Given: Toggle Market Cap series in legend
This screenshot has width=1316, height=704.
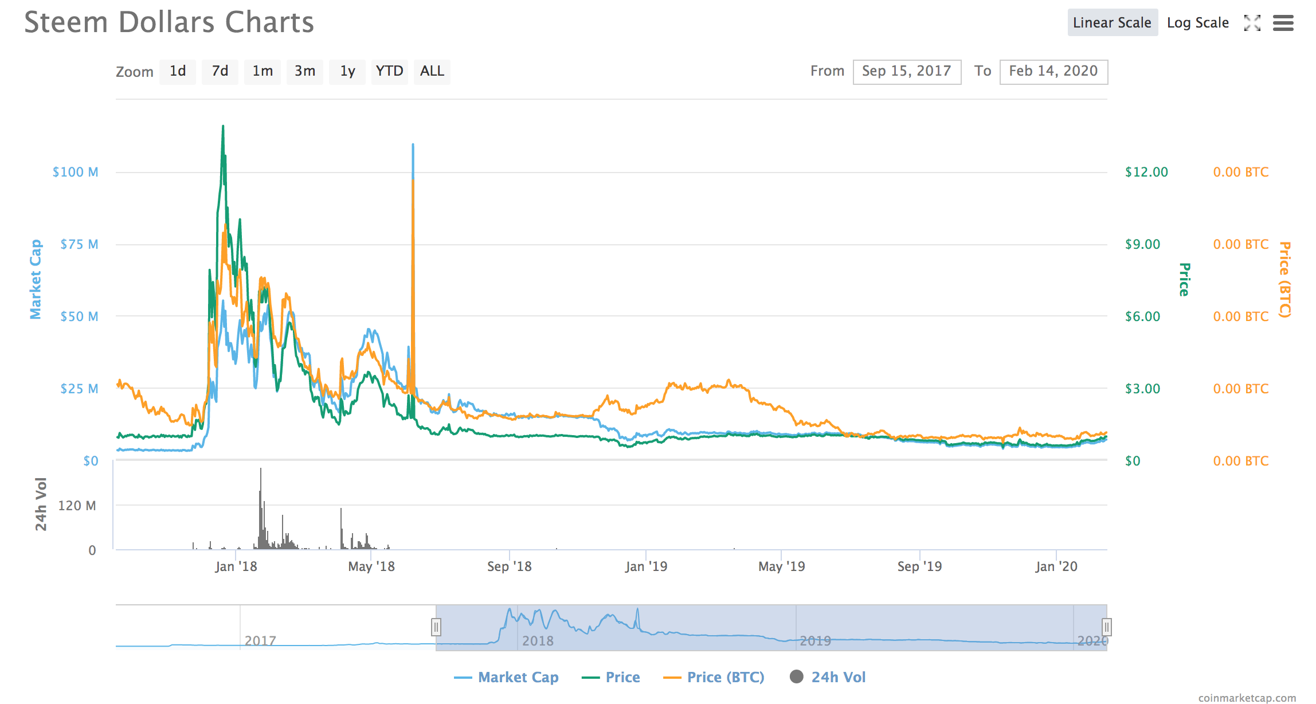Looking at the screenshot, I should pyautogui.click(x=506, y=677).
